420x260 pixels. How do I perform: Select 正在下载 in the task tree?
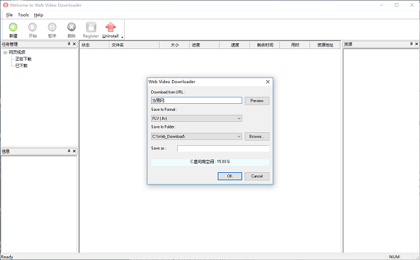click(x=23, y=59)
